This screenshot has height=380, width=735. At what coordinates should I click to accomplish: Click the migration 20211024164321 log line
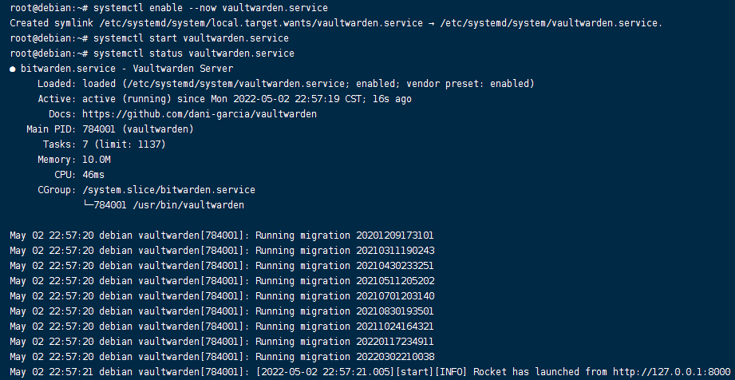222,327
